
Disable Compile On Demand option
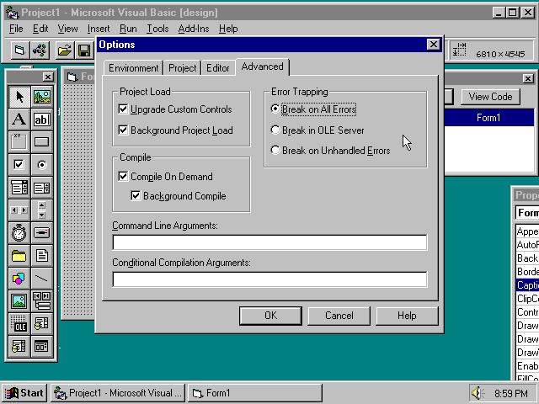tap(124, 177)
